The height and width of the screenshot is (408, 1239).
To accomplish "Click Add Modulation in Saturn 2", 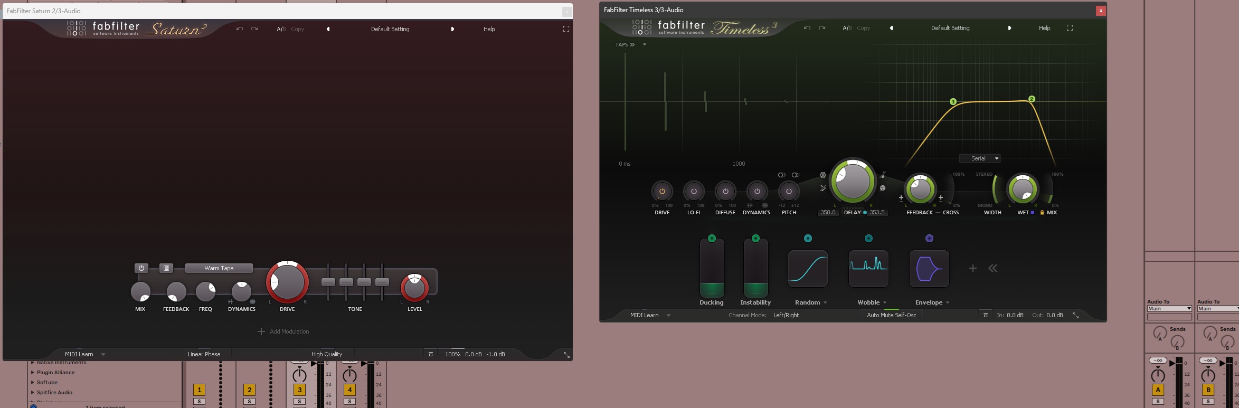I will [x=283, y=331].
